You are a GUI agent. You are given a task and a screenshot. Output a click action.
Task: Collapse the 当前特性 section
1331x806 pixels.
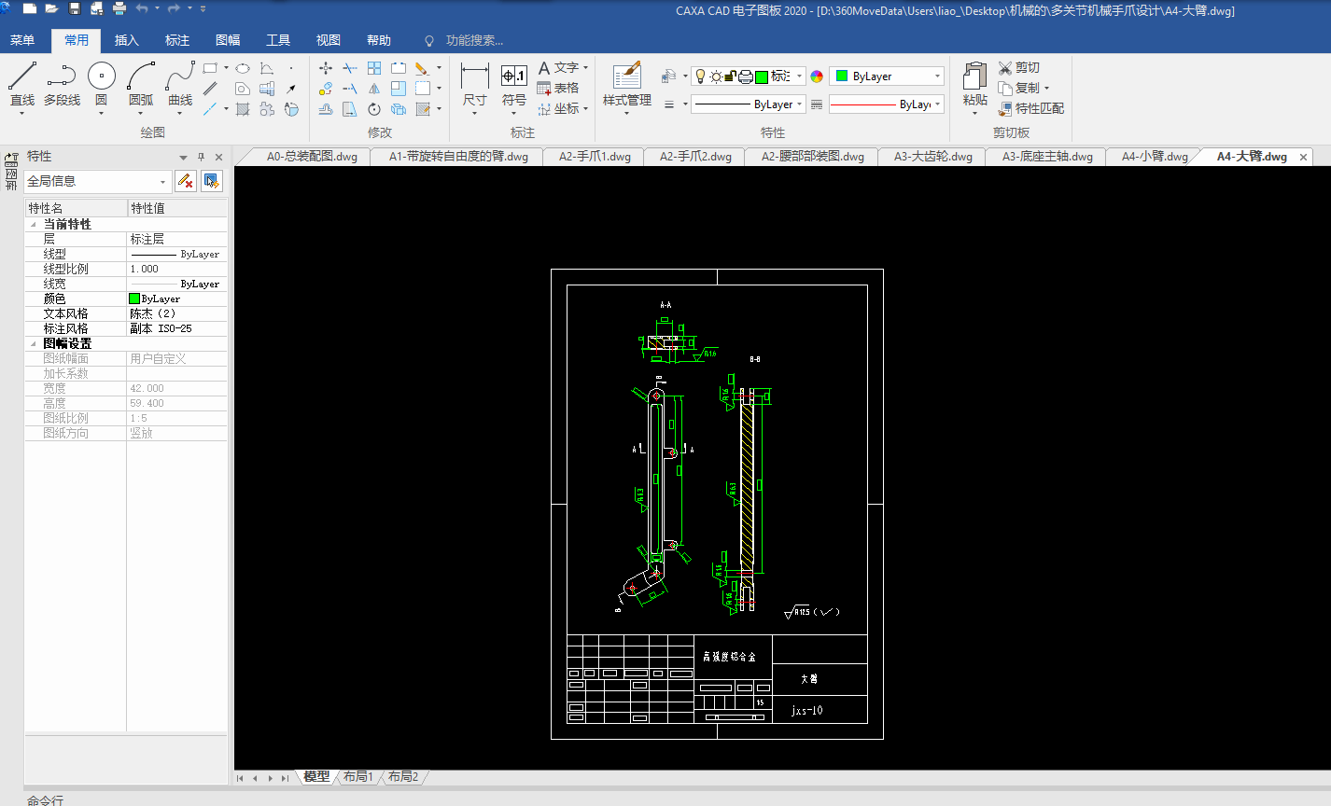34,224
